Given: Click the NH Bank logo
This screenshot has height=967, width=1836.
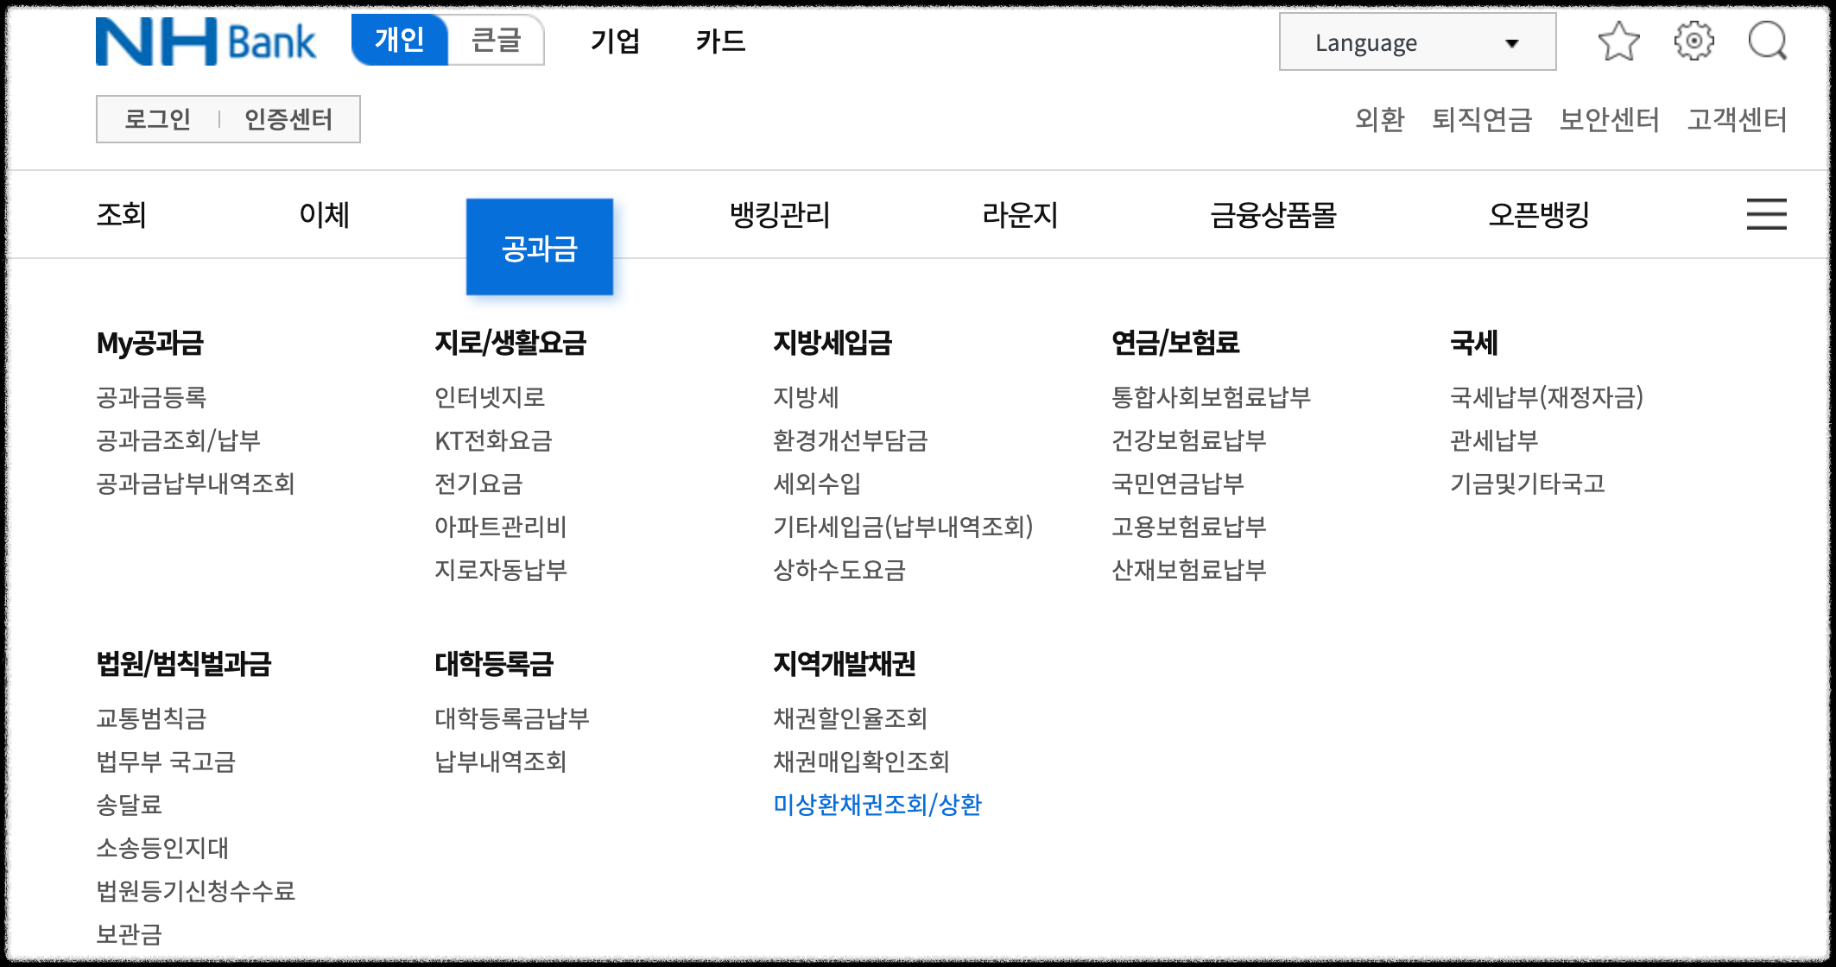Looking at the screenshot, I should point(204,41).
